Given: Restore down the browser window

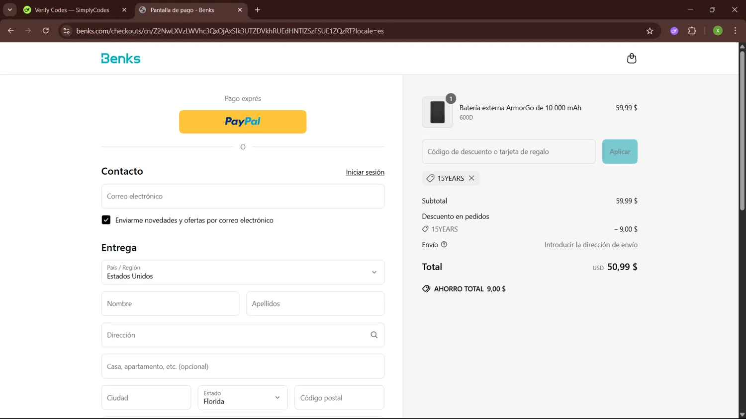Looking at the screenshot, I should click(712, 9).
